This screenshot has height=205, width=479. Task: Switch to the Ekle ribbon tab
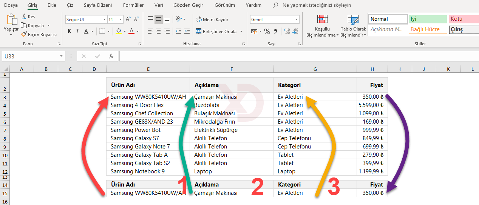click(x=52, y=5)
